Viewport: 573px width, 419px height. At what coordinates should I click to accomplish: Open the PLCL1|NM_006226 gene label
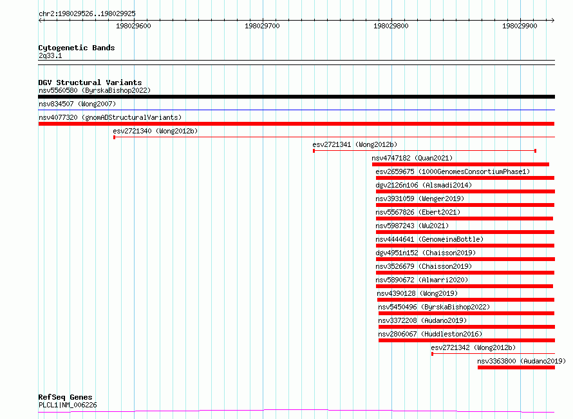click(x=68, y=405)
